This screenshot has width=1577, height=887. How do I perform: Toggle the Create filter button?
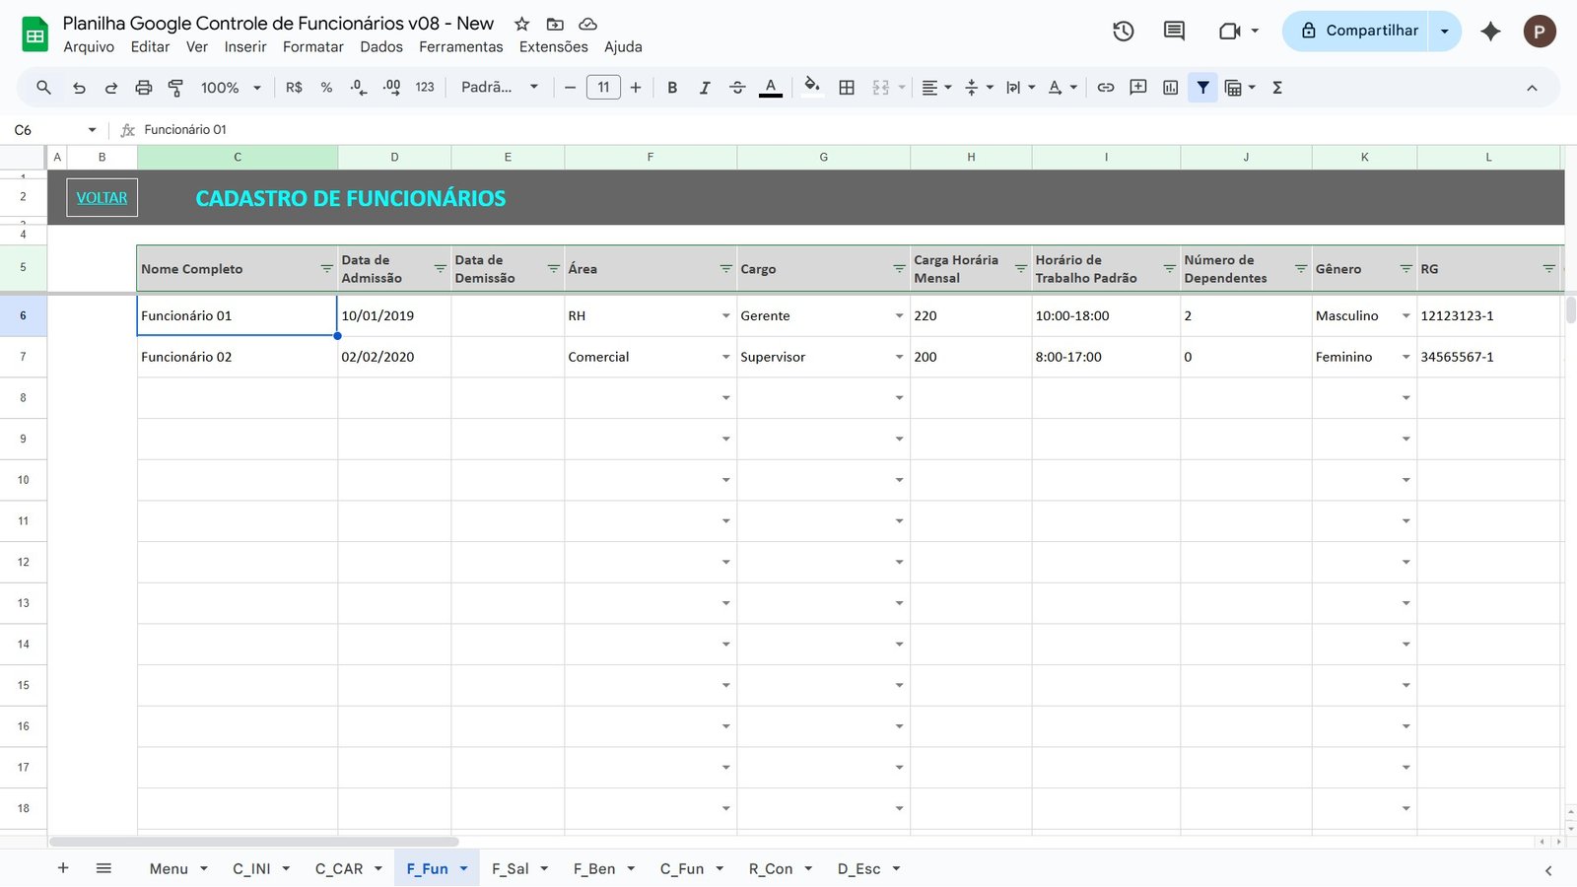pyautogui.click(x=1202, y=87)
